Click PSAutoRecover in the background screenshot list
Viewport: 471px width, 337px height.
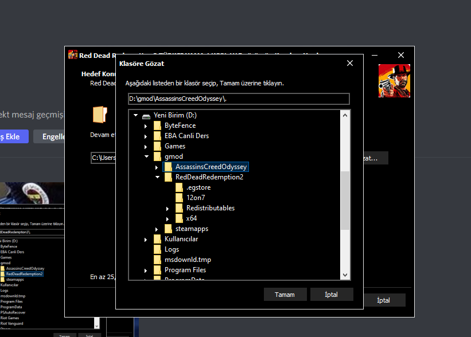[x=13, y=312]
